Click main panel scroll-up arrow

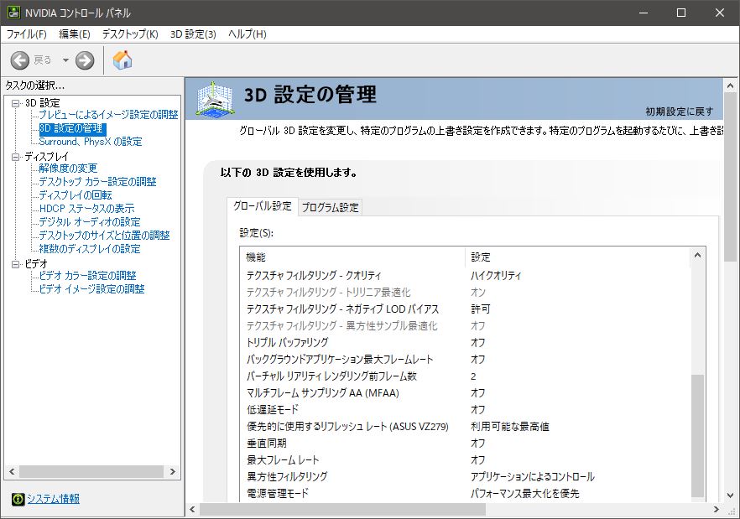pos(730,86)
